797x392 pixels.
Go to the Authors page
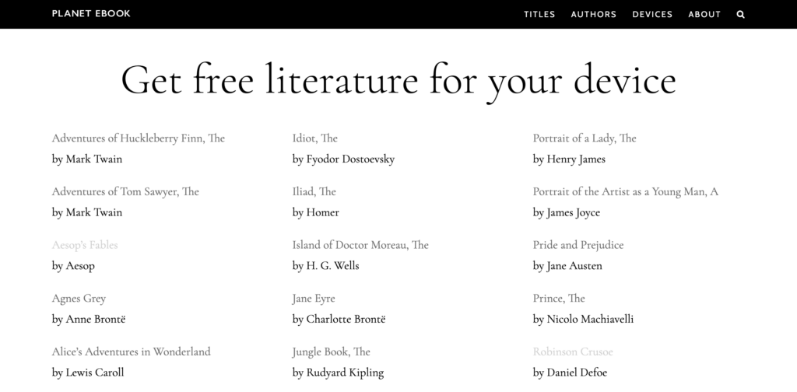click(x=593, y=14)
